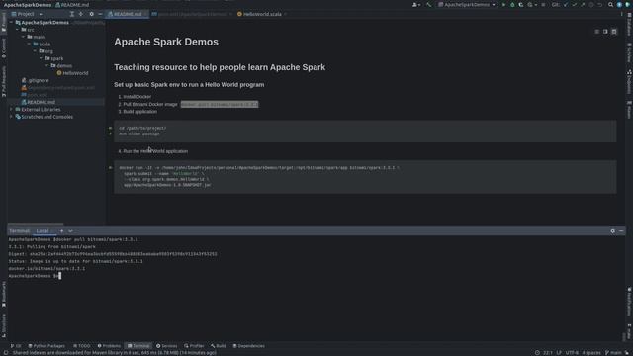Open the Project view selector dropdown
This screenshot has width=633, height=356.
pos(28,14)
